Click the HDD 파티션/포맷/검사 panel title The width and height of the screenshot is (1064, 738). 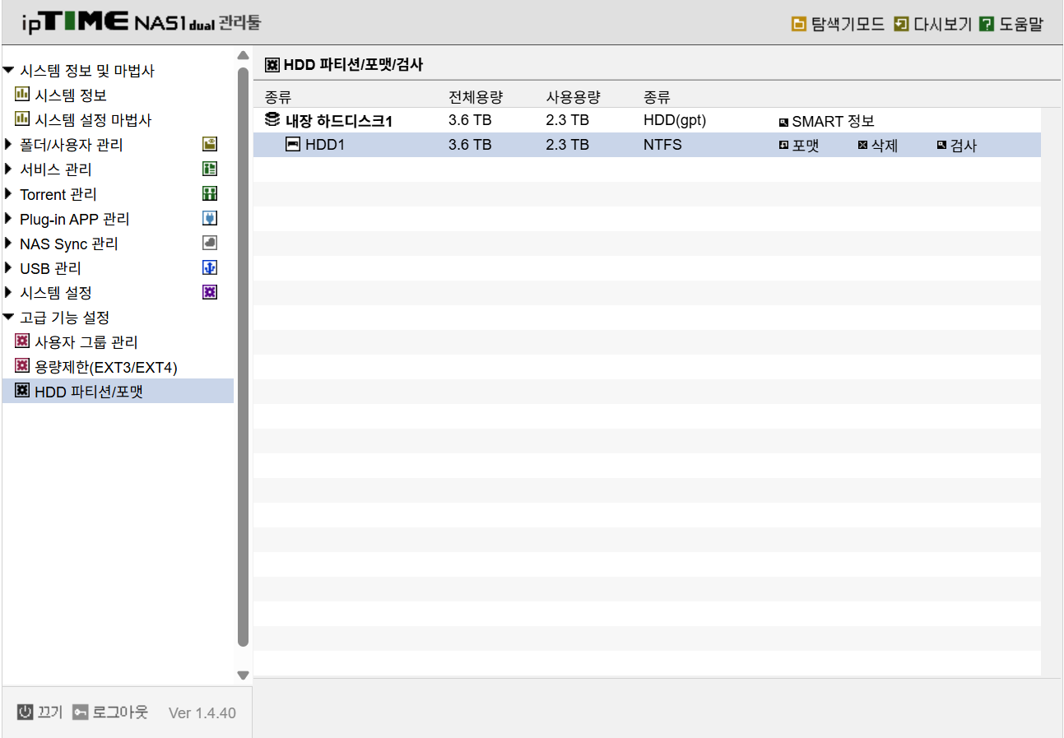pyautogui.click(x=353, y=64)
